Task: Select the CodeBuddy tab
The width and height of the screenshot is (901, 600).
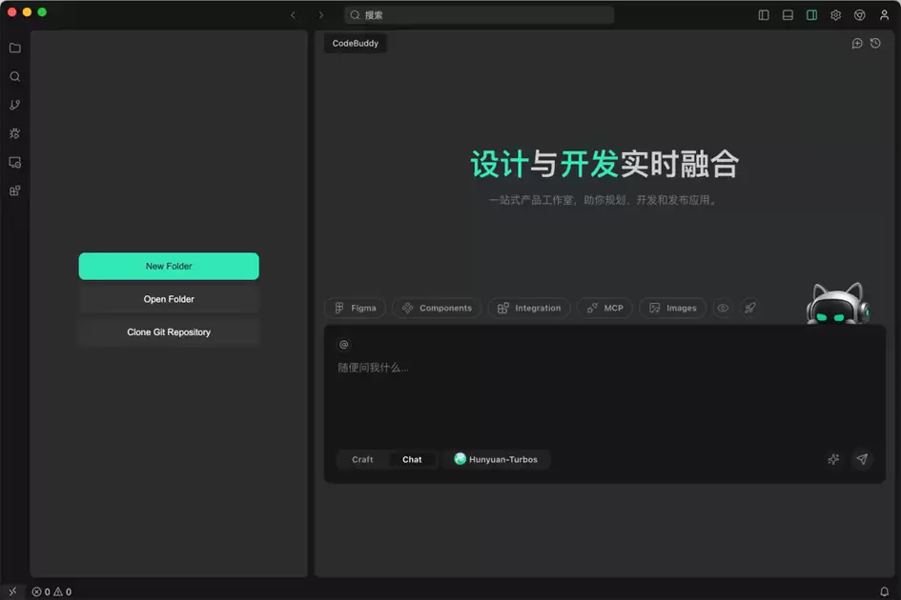Action: (355, 43)
